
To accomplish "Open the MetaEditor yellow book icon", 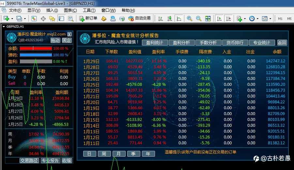I will (x=104, y=19).
